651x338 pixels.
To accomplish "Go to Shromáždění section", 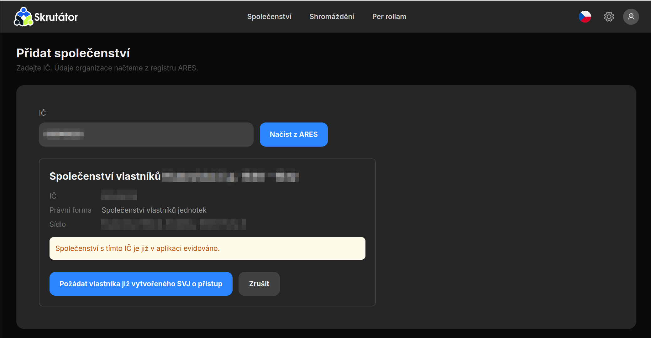I will 332,17.
